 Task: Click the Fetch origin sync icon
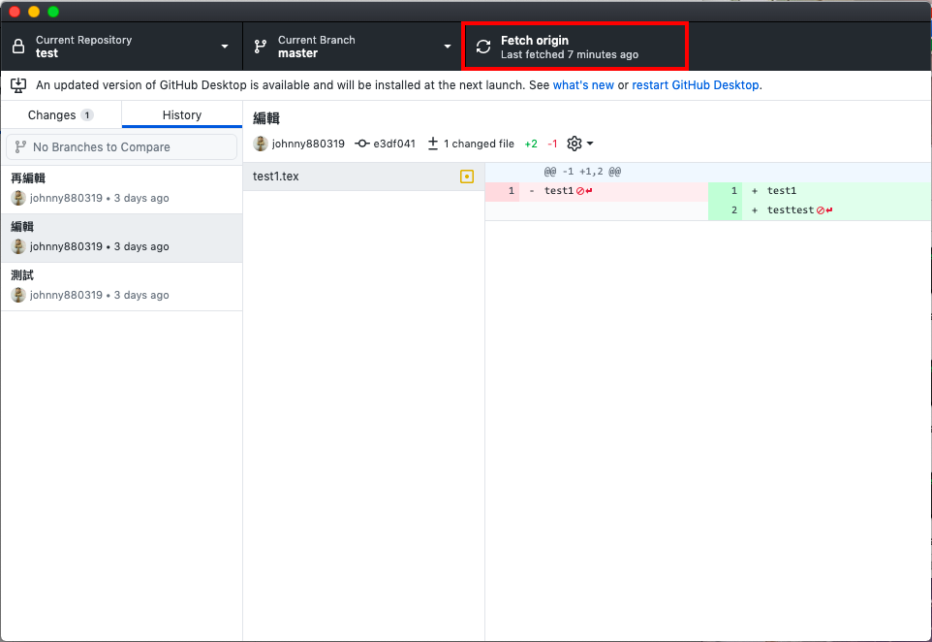click(x=483, y=47)
